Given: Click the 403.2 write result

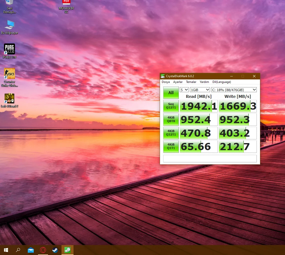Looking at the screenshot, I should [238, 133].
